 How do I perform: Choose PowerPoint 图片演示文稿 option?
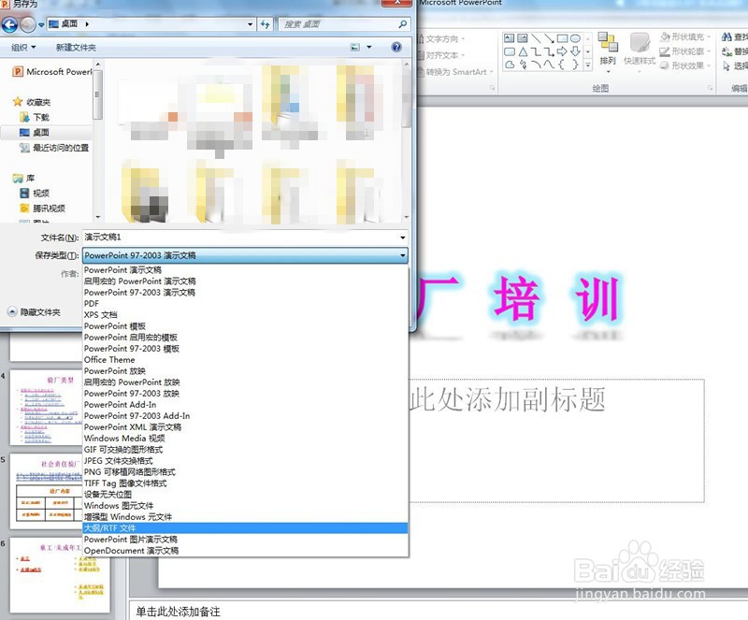(246, 540)
